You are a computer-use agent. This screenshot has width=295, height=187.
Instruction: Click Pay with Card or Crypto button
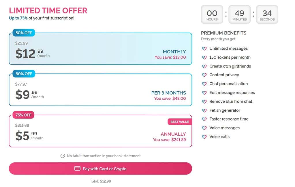[x=100, y=169]
